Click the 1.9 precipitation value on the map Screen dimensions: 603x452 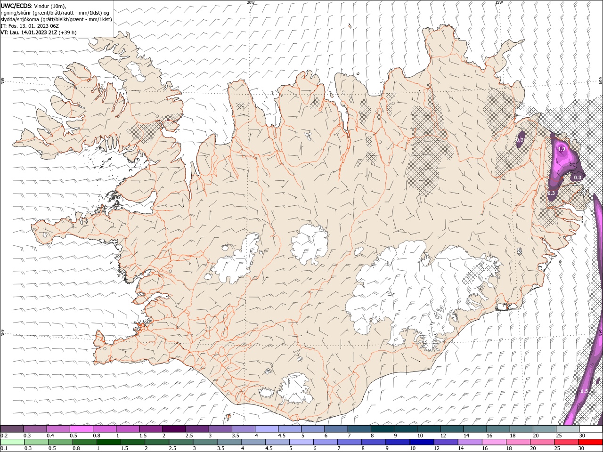tap(561, 149)
